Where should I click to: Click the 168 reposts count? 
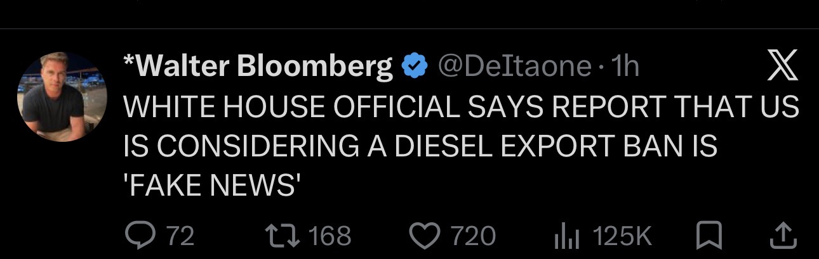pos(330,237)
